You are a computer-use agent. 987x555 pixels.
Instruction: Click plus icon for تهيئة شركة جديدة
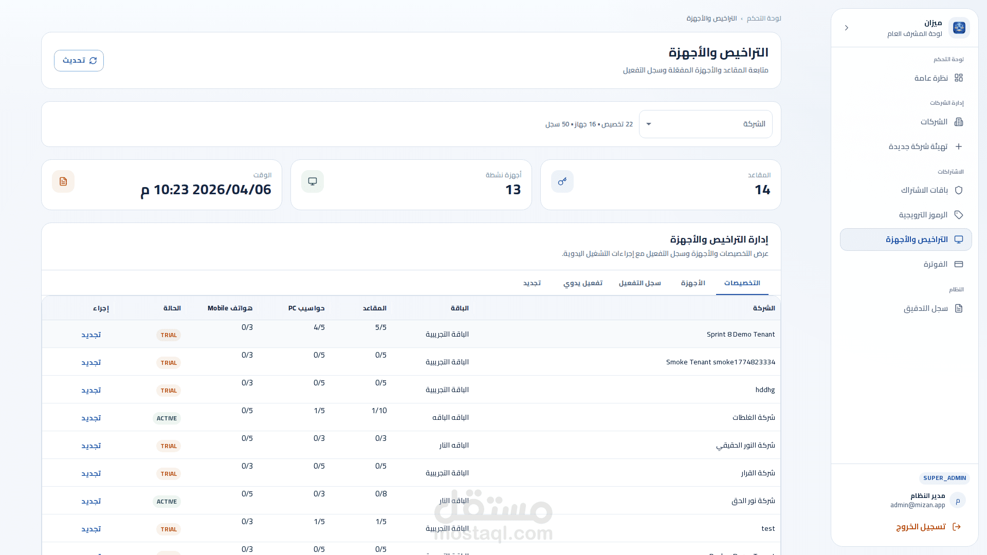coord(958,146)
